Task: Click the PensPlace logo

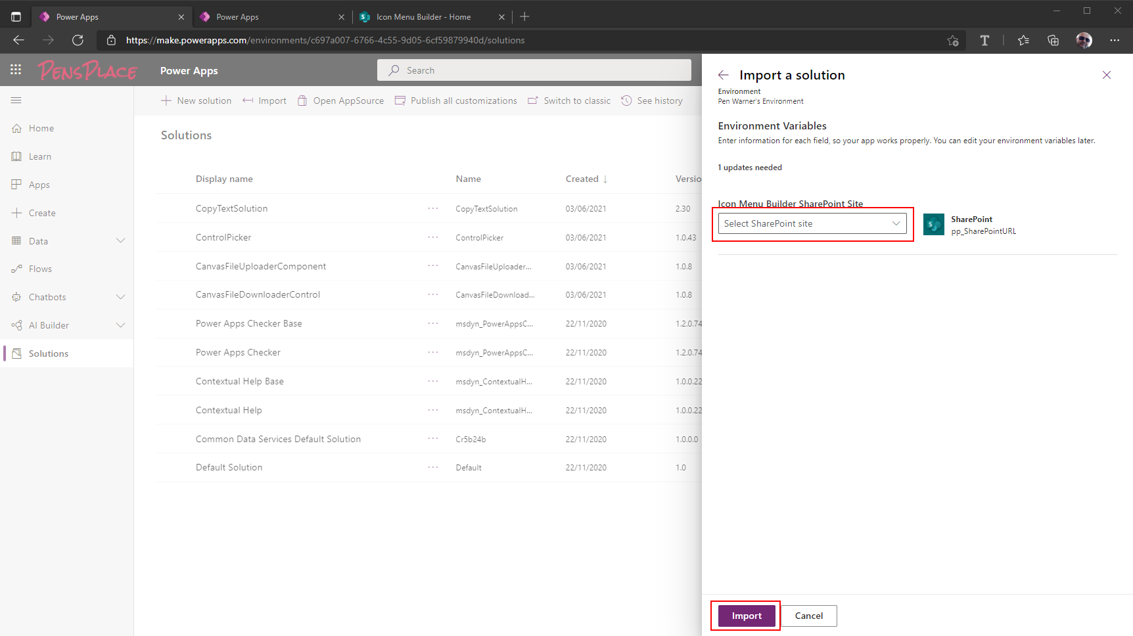Action: pyautogui.click(x=87, y=70)
